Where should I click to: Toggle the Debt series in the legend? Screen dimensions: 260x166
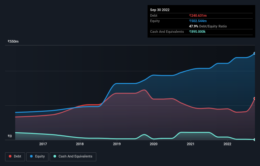pyautogui.click(x=15, y=157)
